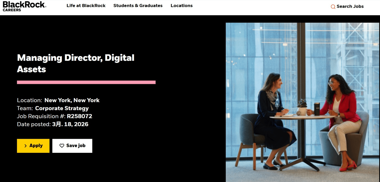Image resolution: width=380 pixels, height=182 pixels.
Task: Click the job requisition number R258072
Action: coord(80,116)
